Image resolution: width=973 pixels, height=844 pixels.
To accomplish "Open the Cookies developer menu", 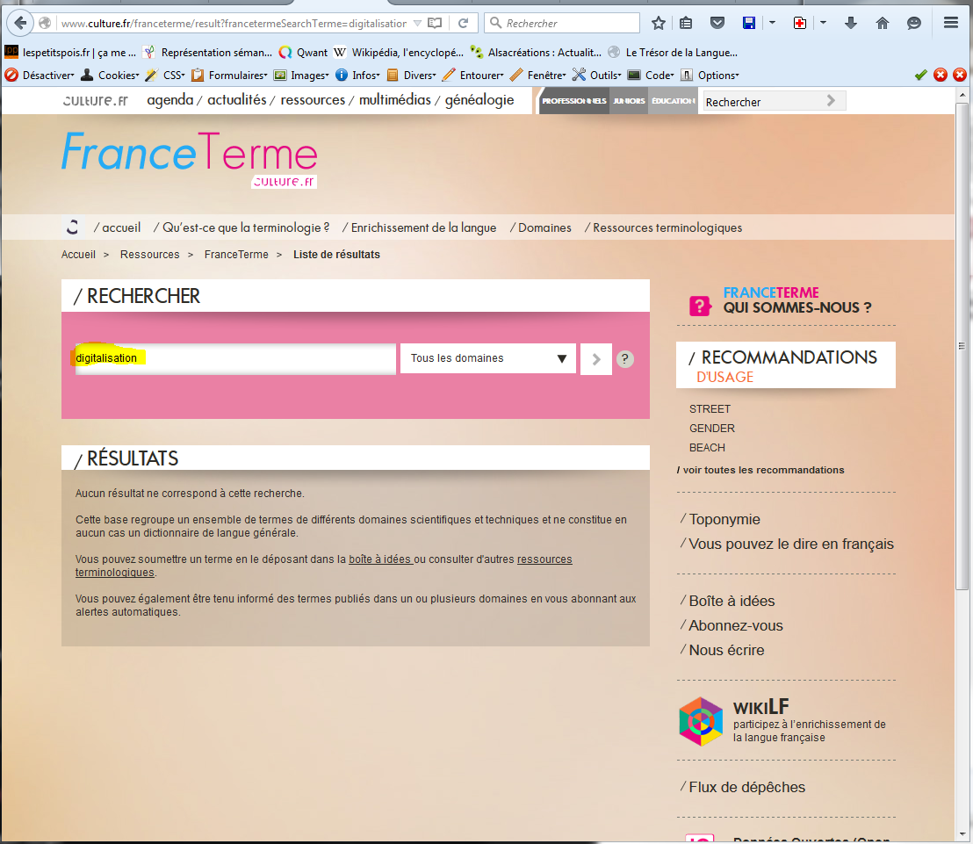I will pyautogui.click(x=111, y=76).
